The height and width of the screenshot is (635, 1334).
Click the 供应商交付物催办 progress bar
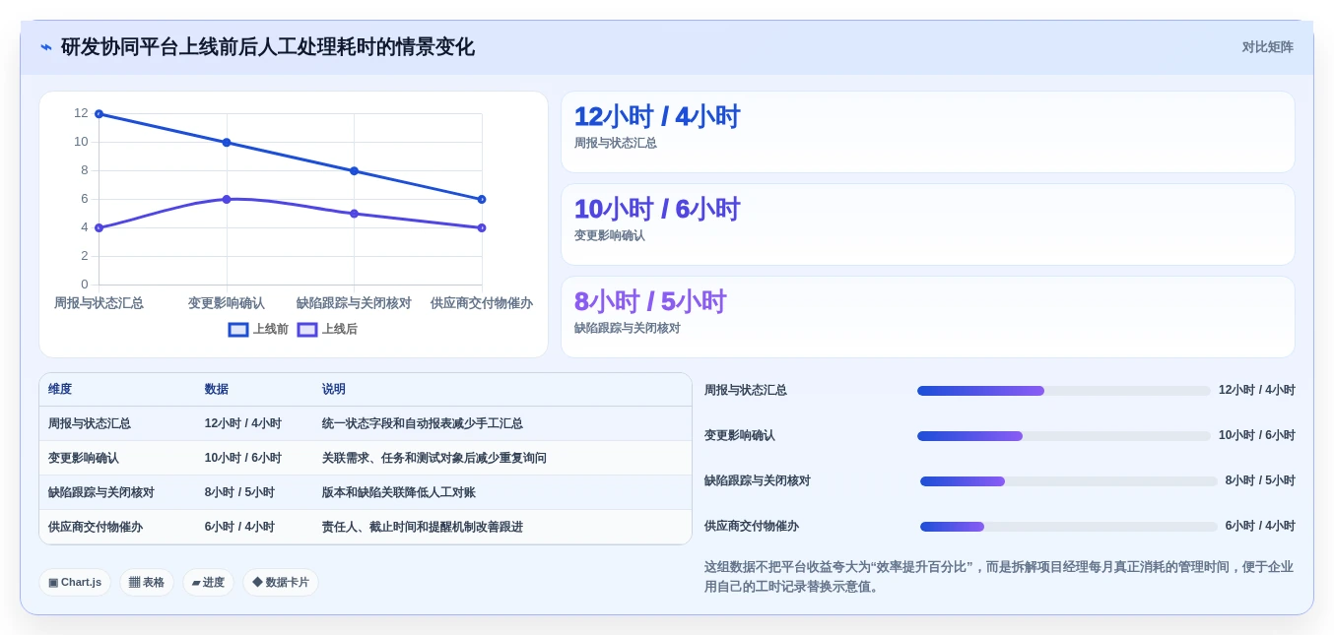click(x=1069, y=527)
